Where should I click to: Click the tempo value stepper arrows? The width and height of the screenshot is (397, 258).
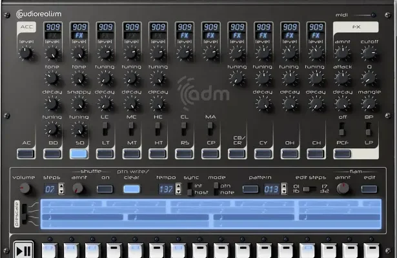[179, 189]
